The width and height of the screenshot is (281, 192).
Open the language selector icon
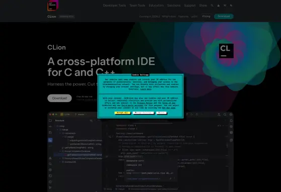click(x=231, y=6)
